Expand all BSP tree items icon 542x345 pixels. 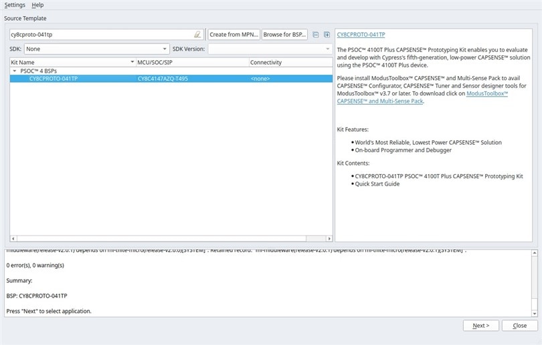327,35
